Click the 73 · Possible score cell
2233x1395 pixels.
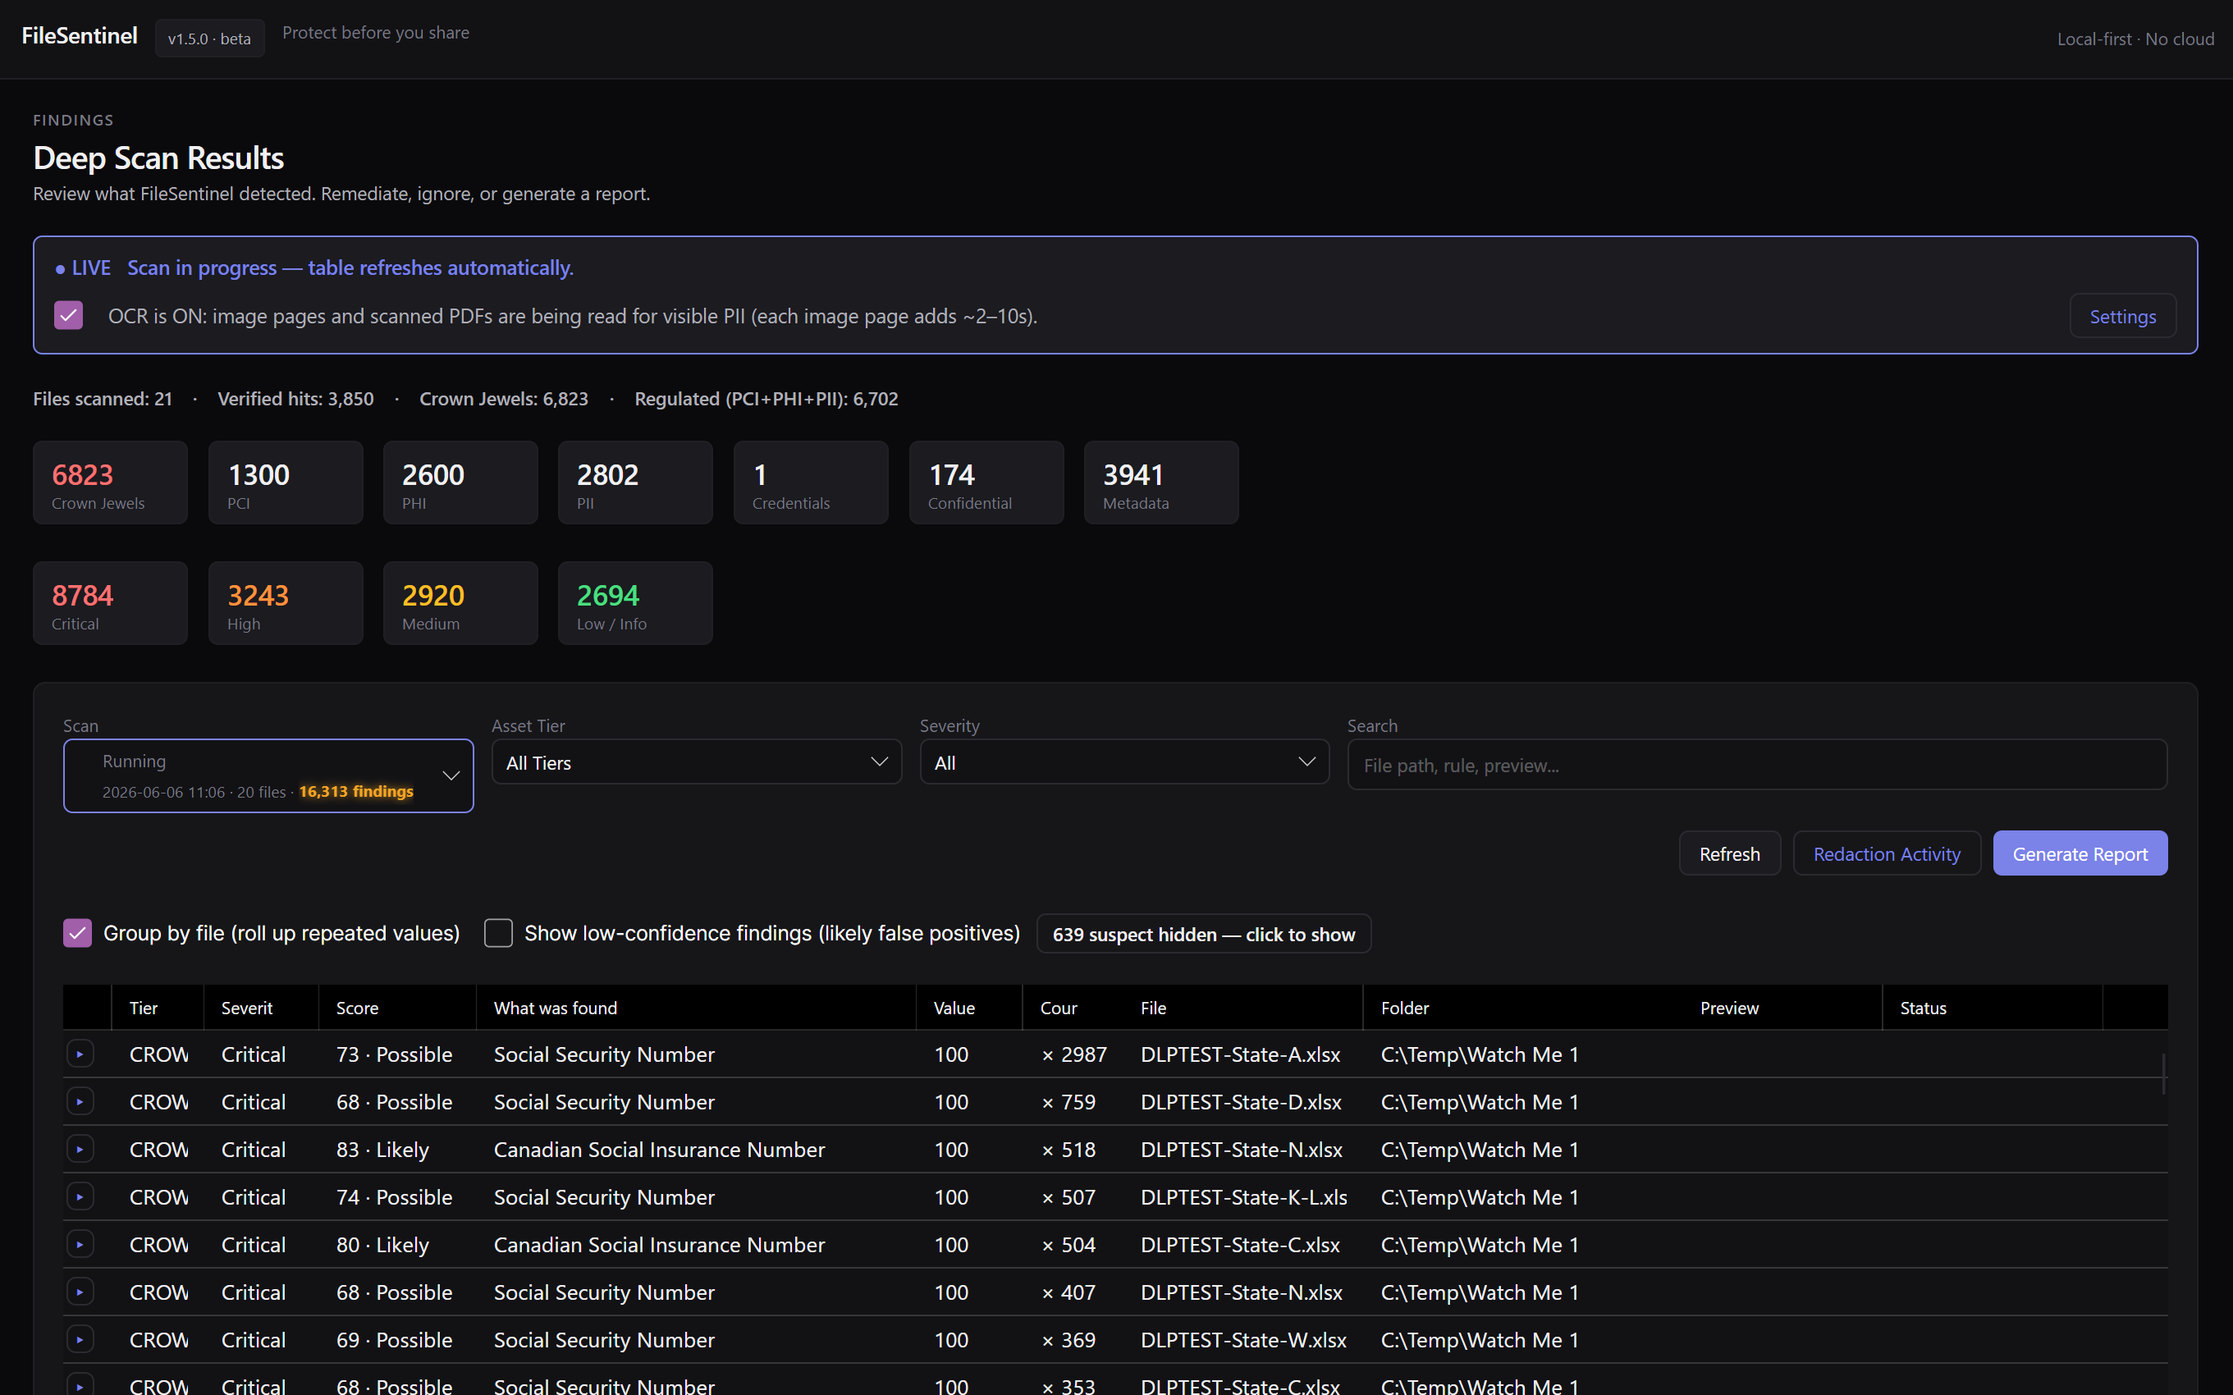[x=394, y=1054]
